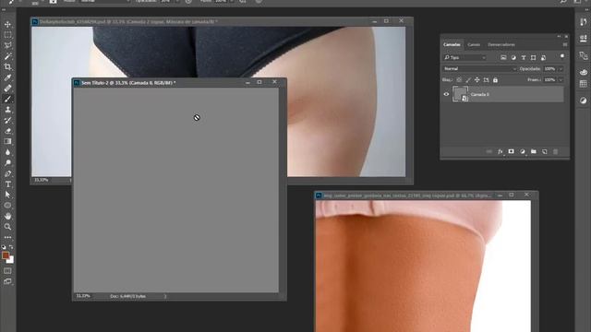Select the Move tool
The image size is (591, 332).
(7, 25)
